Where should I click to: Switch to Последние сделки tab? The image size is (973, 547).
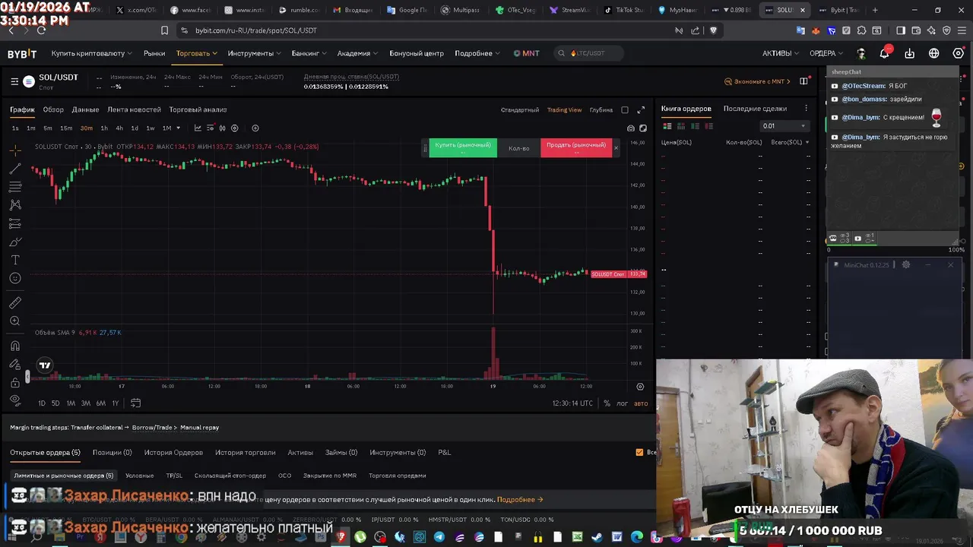[755, 109]
